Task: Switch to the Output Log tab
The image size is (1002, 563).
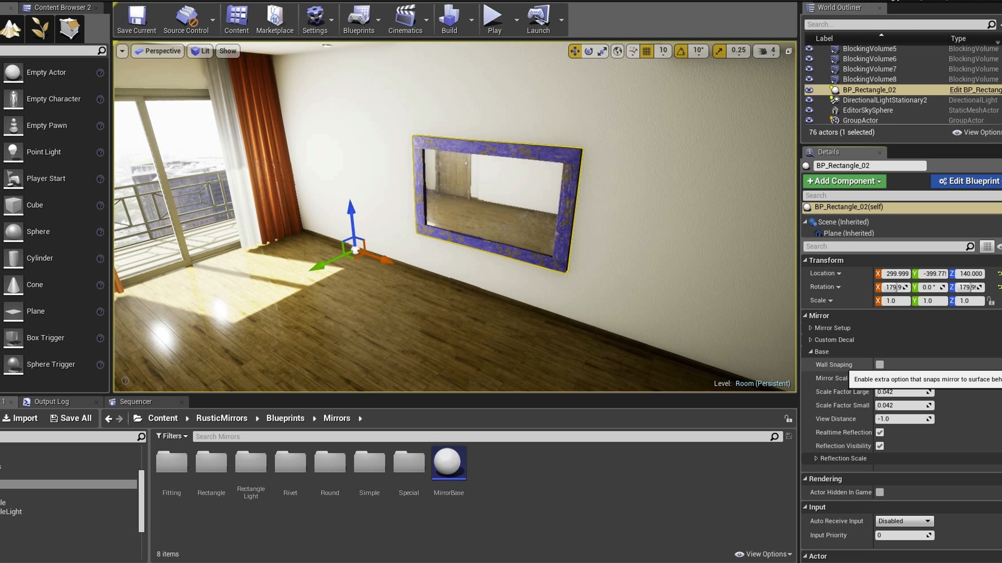Action: click(51, 401)
